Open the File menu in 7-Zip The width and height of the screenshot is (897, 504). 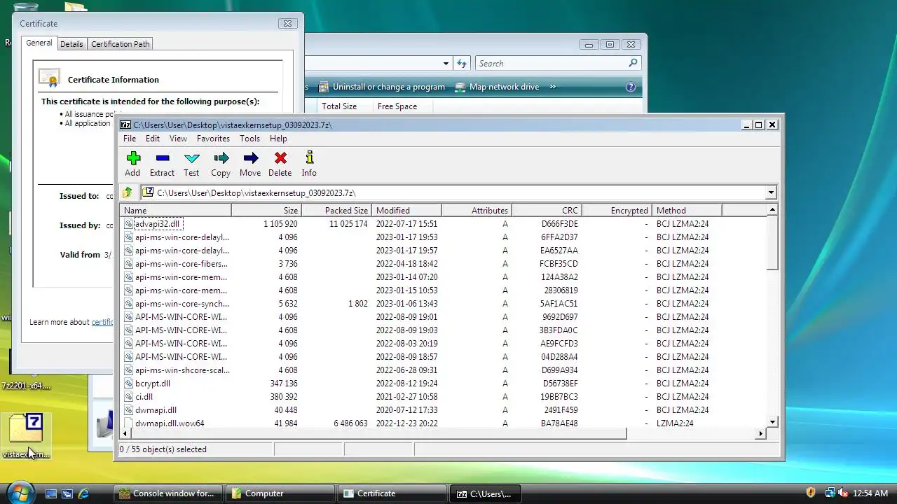130,139
